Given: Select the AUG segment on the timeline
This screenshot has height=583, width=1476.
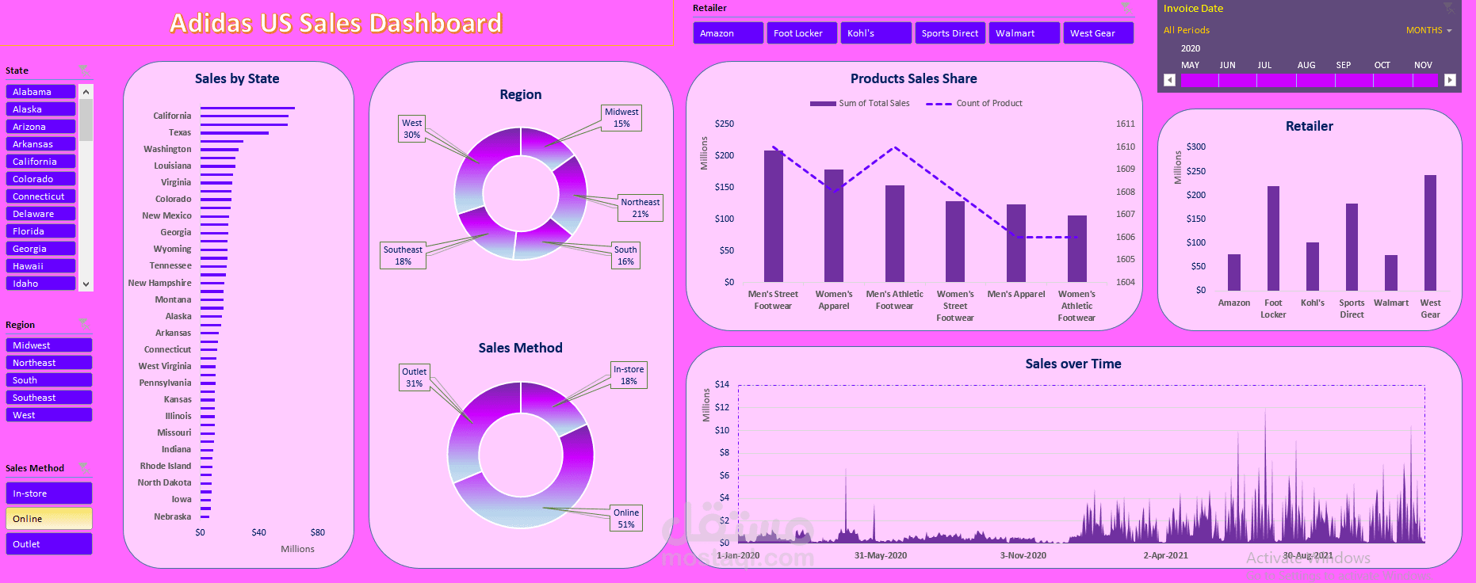Looking at the screenshot, I should pos(1316,80).
